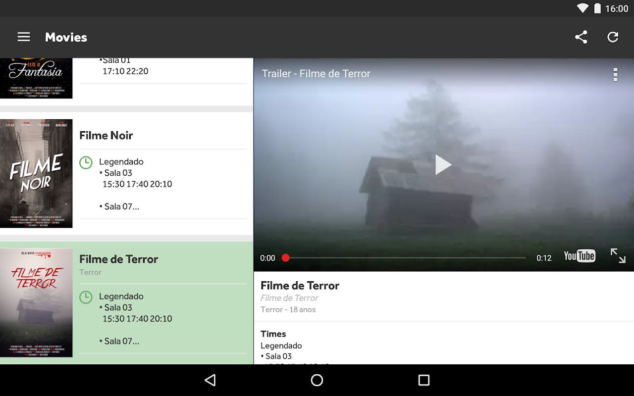The height and width of the screenshot is (396, 634).
Task: Refresh the movie list
Action: coord(613,37)
